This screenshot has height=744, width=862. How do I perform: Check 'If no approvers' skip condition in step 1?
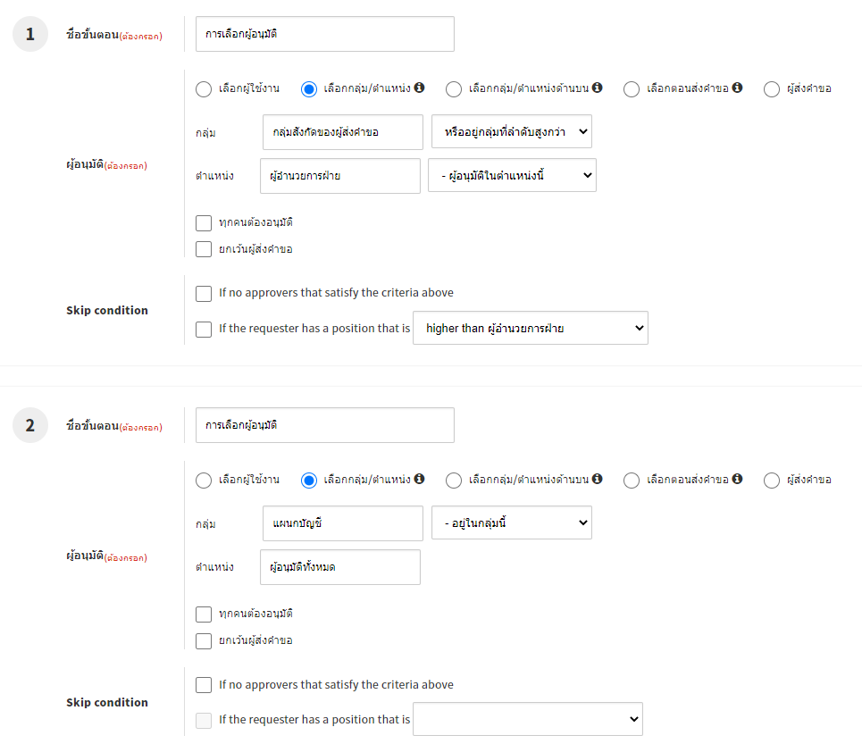pyautogui.click(x=204, y=293)
